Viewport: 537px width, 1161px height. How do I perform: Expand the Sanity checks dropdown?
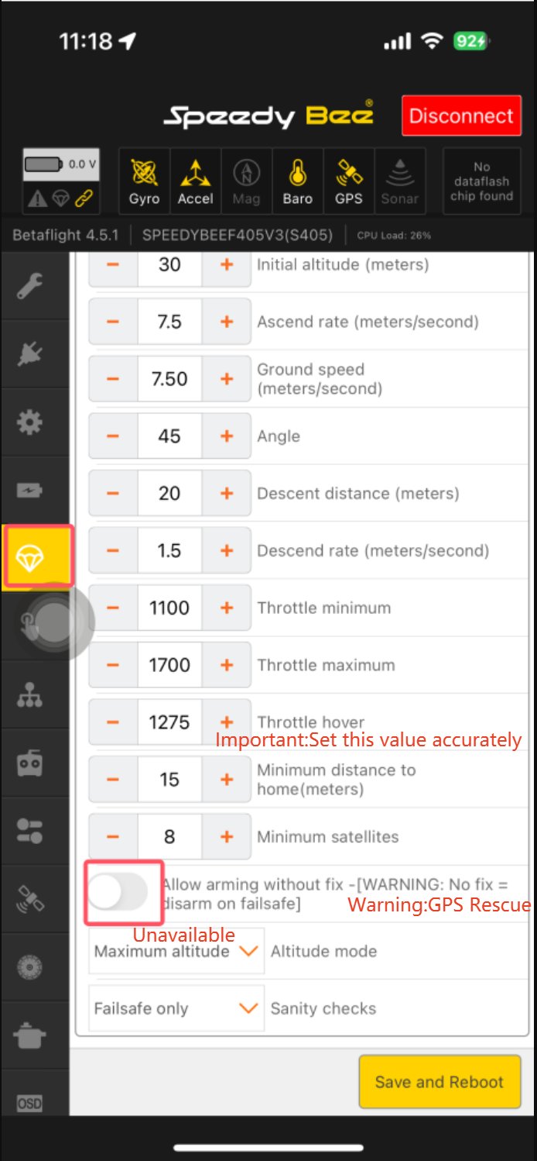[x=176, y=1008]
